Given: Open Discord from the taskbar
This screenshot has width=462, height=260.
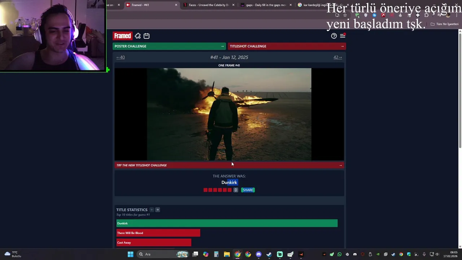Looking at the screenshot, I should (258, 254).
